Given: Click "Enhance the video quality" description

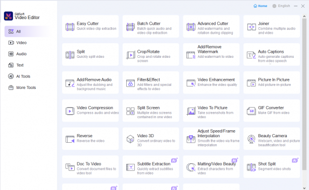Looking at the screenshot, I should [x=217, y=85].
